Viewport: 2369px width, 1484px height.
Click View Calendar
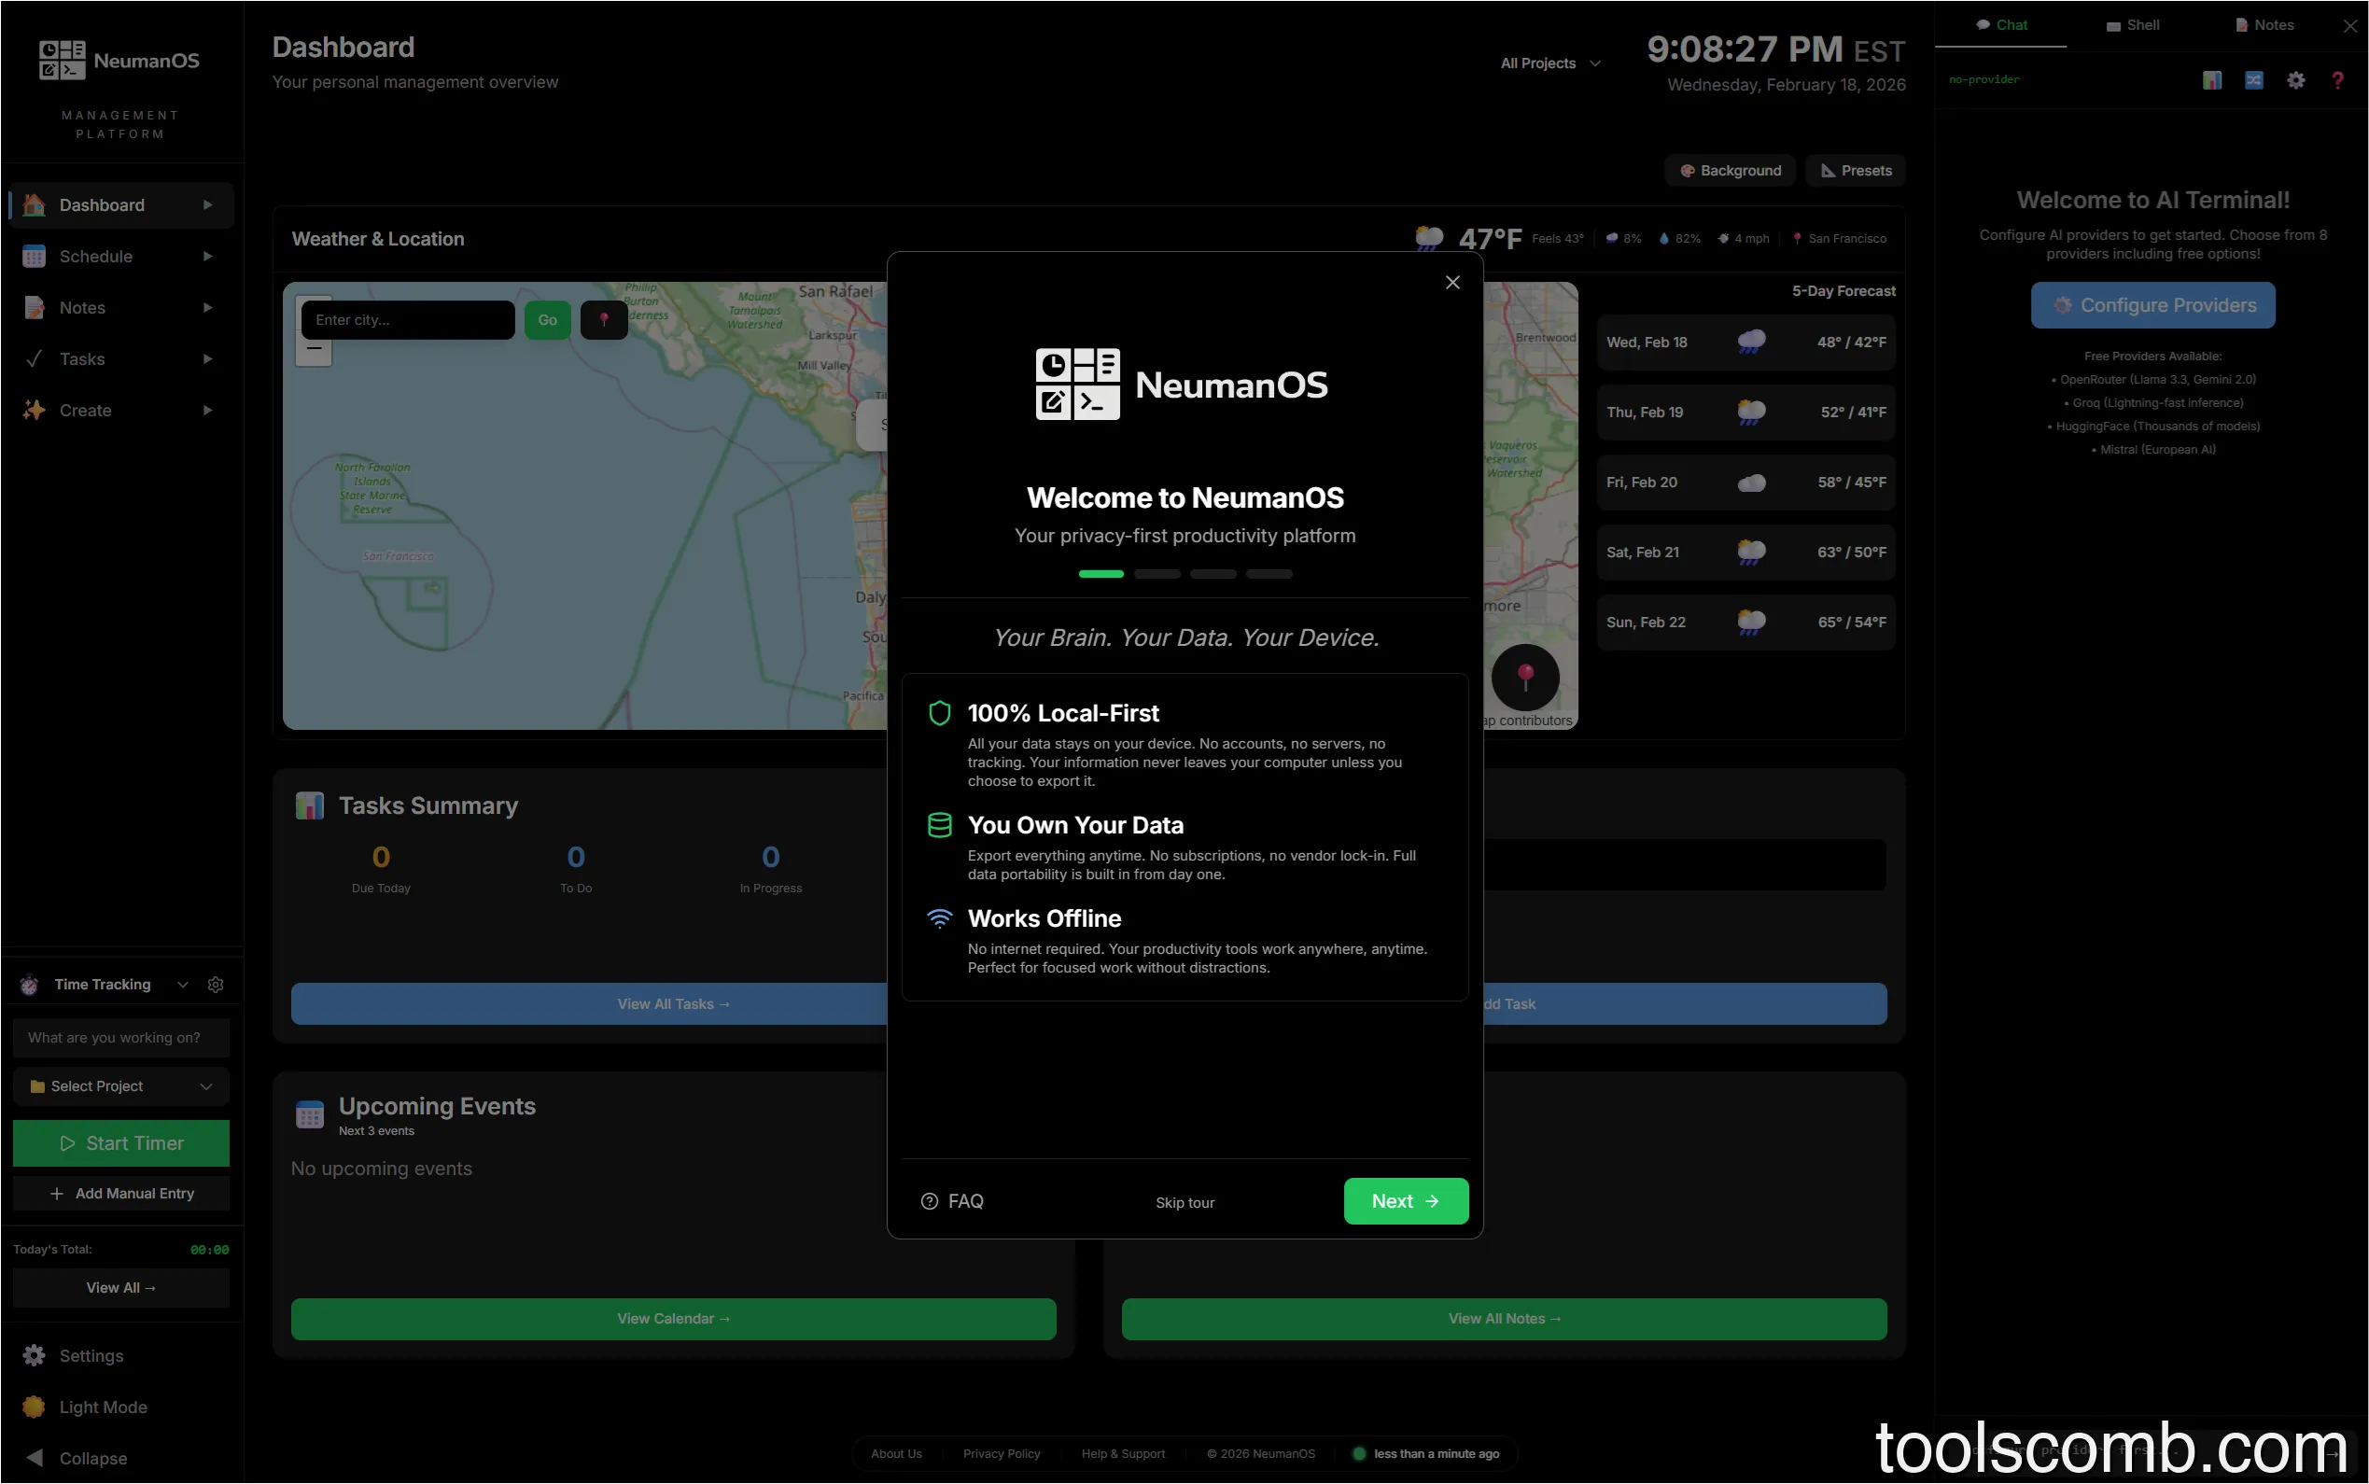coord(673,1319)
